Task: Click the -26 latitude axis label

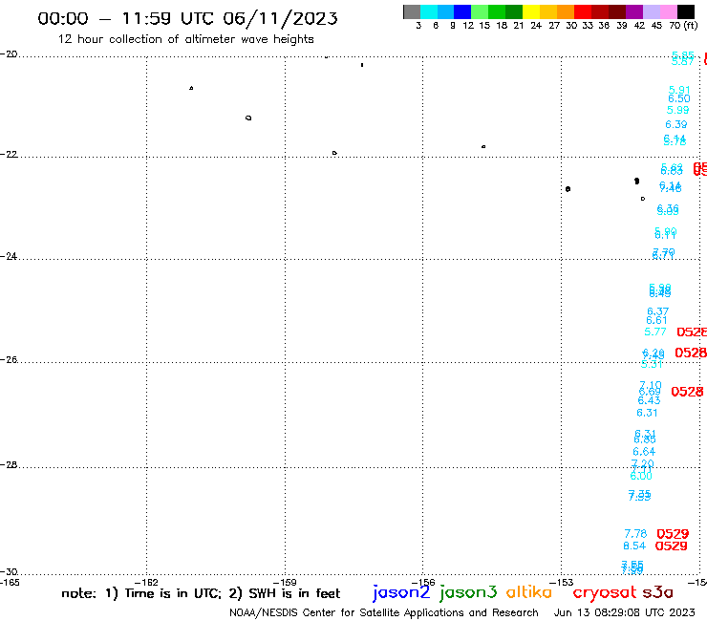Action: point(9,360)
